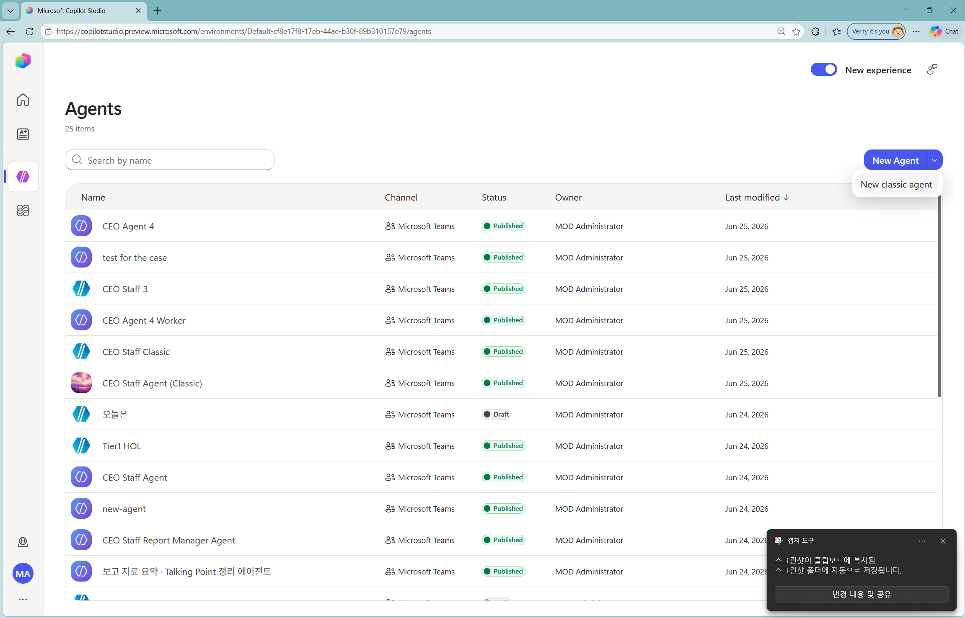Viewport: 965px width, 618px height.
Task: Click the Channel column header
Action: click(401, 197)
